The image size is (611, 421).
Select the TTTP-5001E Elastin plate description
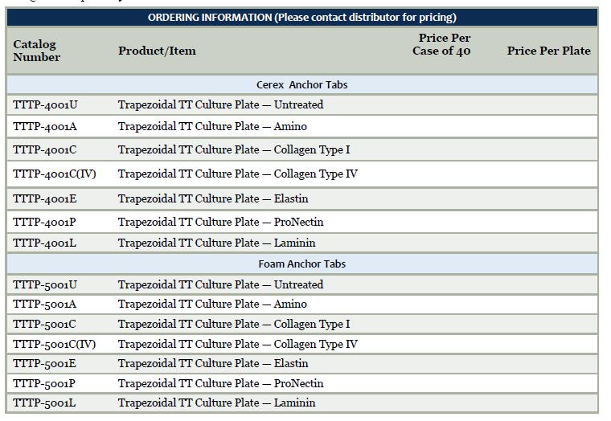click(213, 363)
